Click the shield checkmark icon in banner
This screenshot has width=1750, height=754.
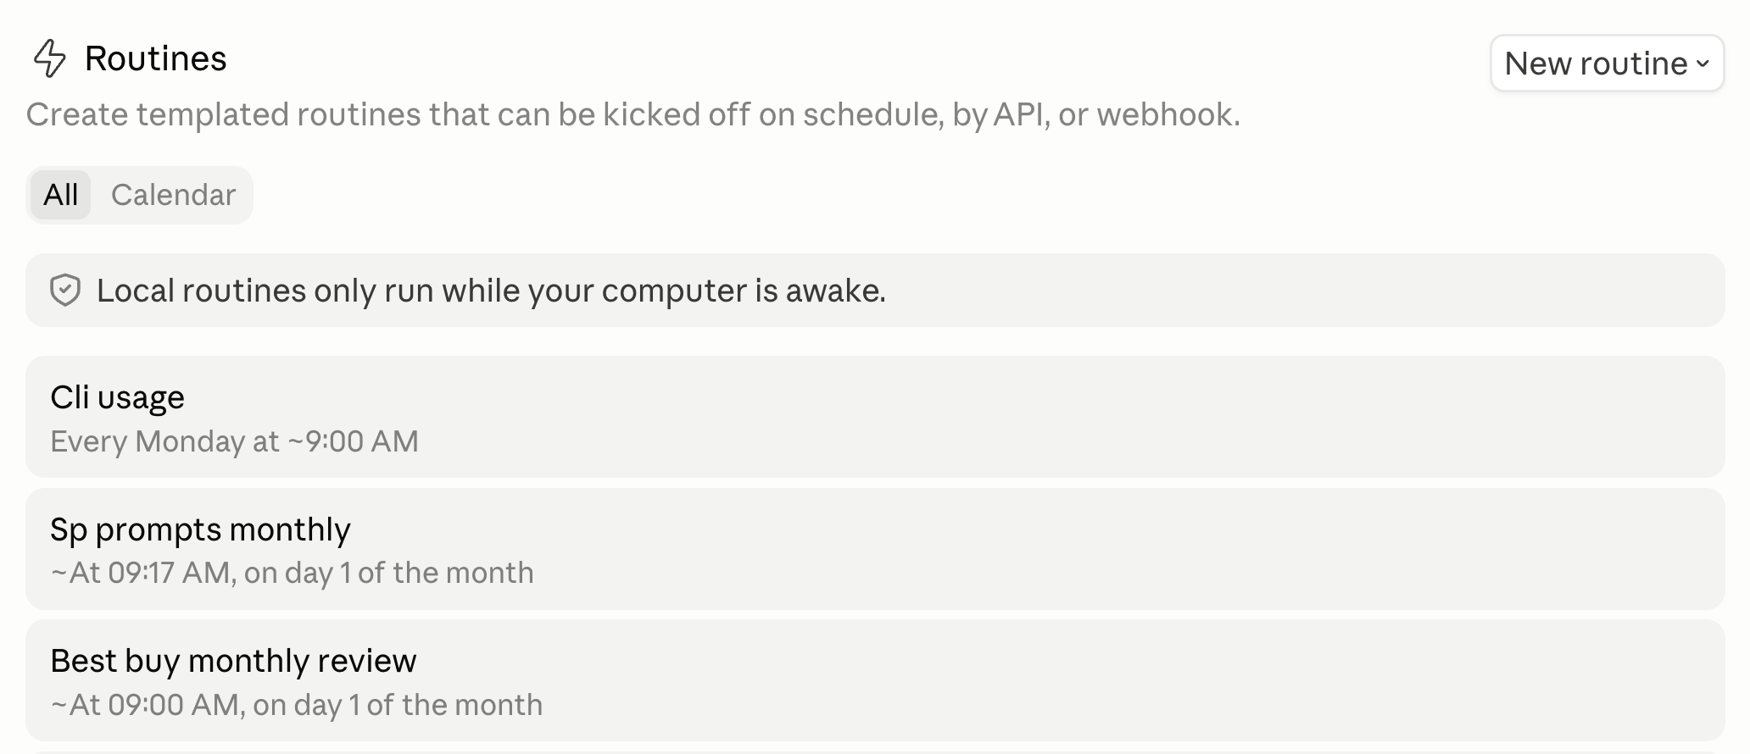point(65,291)
